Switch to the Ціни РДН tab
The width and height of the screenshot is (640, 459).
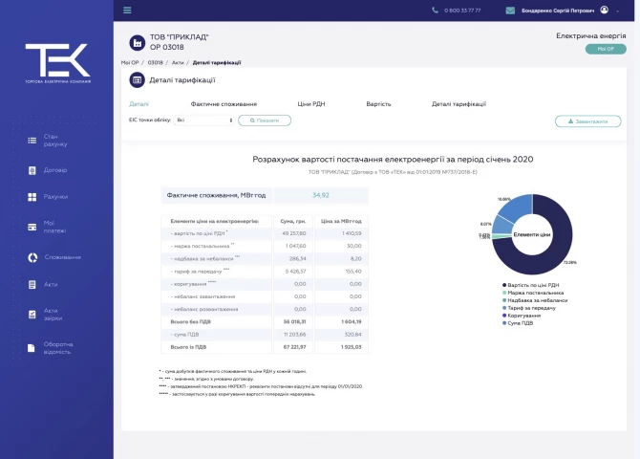[x=311, y=103]
